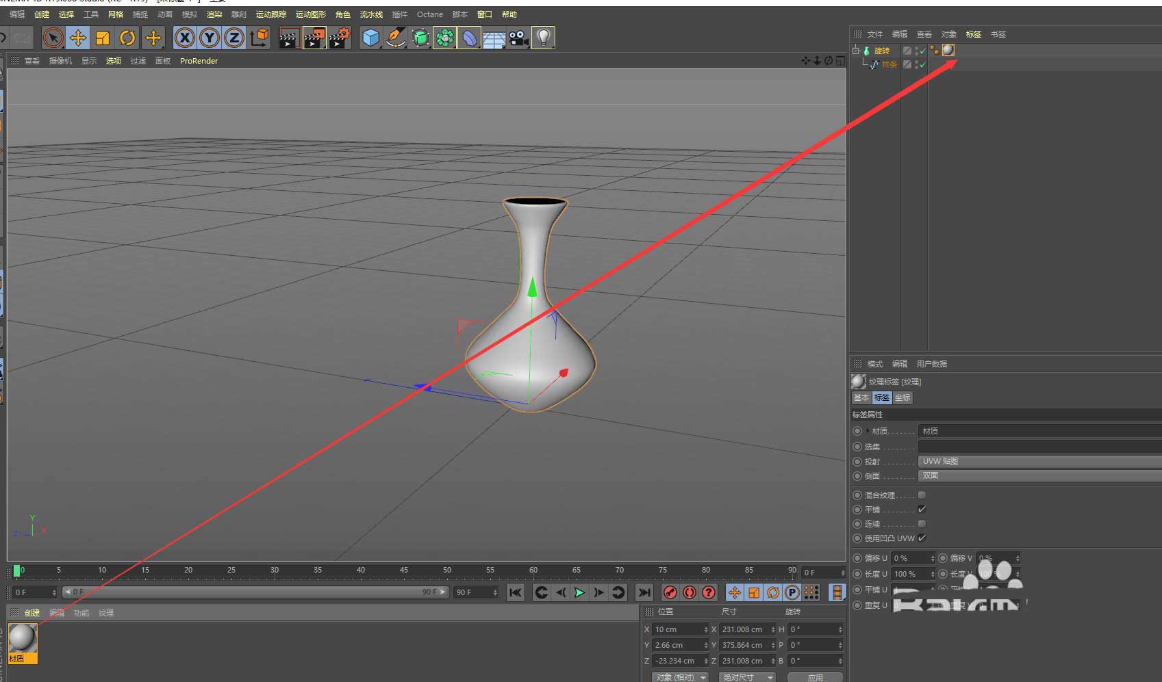Click the 应用 apply button
This screenshot has height=682, width=1162.
[815, 677]
